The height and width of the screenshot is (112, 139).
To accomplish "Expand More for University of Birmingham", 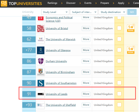I will (x=86, y=72).
